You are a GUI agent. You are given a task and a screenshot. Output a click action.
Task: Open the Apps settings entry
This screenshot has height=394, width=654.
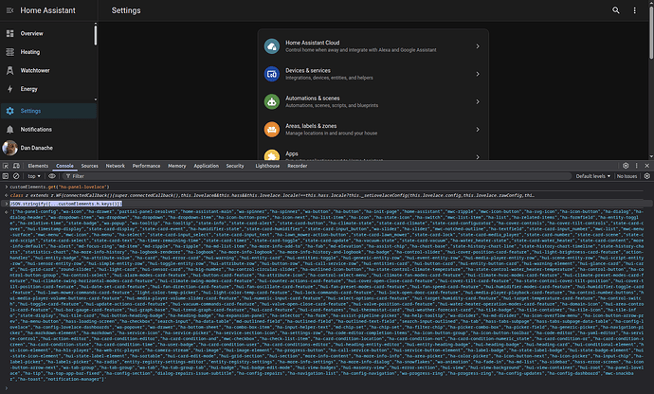[x=372, y=152]
